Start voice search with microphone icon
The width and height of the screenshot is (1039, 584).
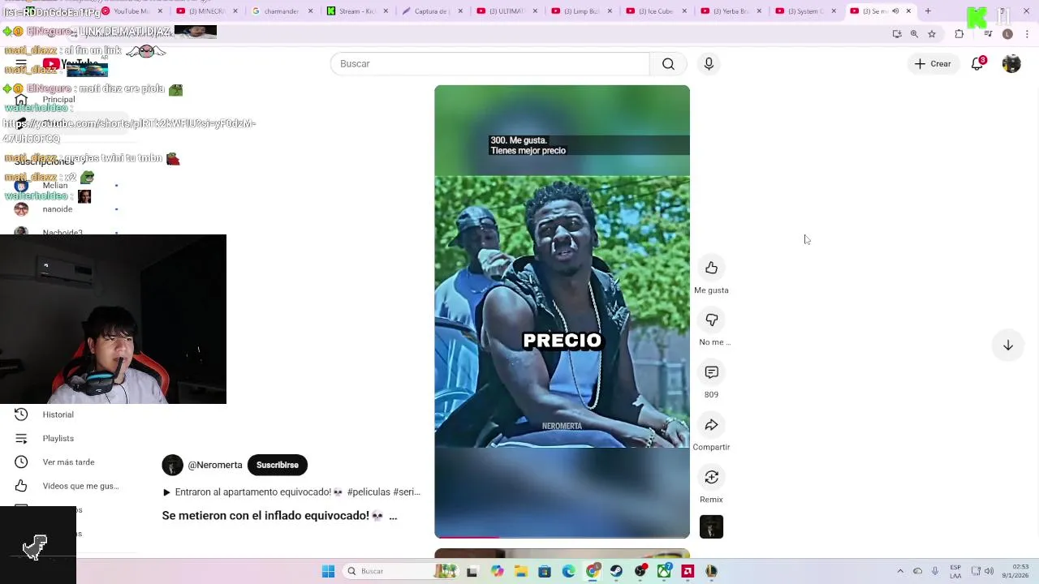[x=709, y=64]
